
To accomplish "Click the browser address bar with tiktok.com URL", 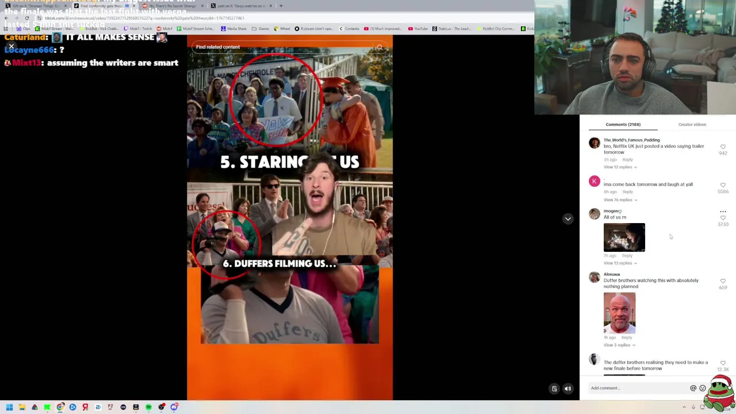I will click(276, 18).
